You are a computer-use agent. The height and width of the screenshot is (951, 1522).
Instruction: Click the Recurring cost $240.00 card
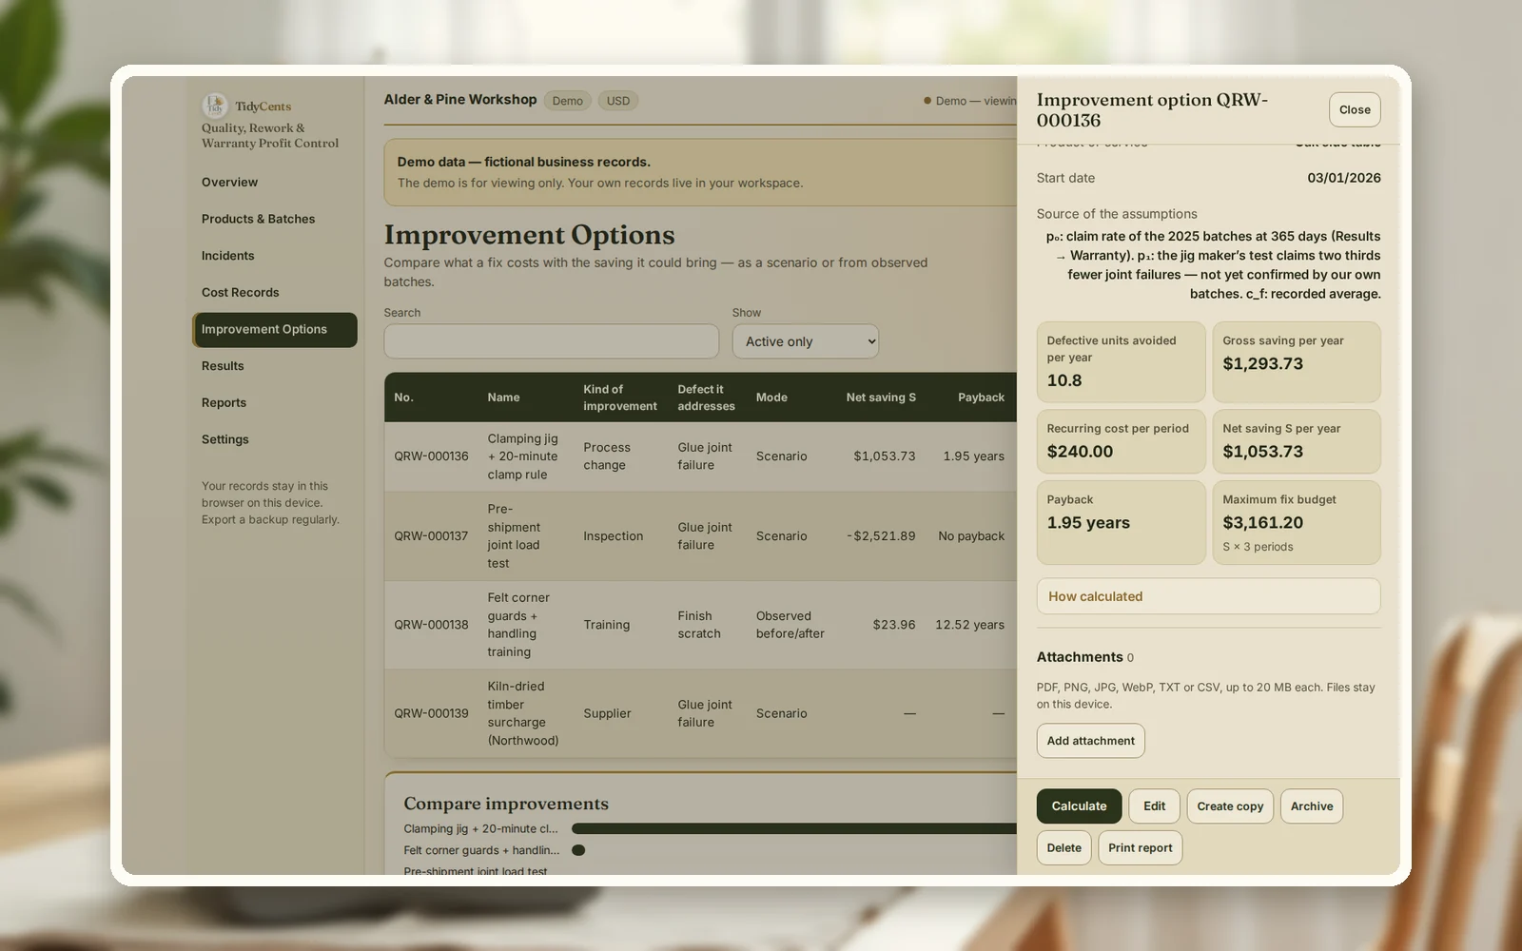coord(1121,441)
